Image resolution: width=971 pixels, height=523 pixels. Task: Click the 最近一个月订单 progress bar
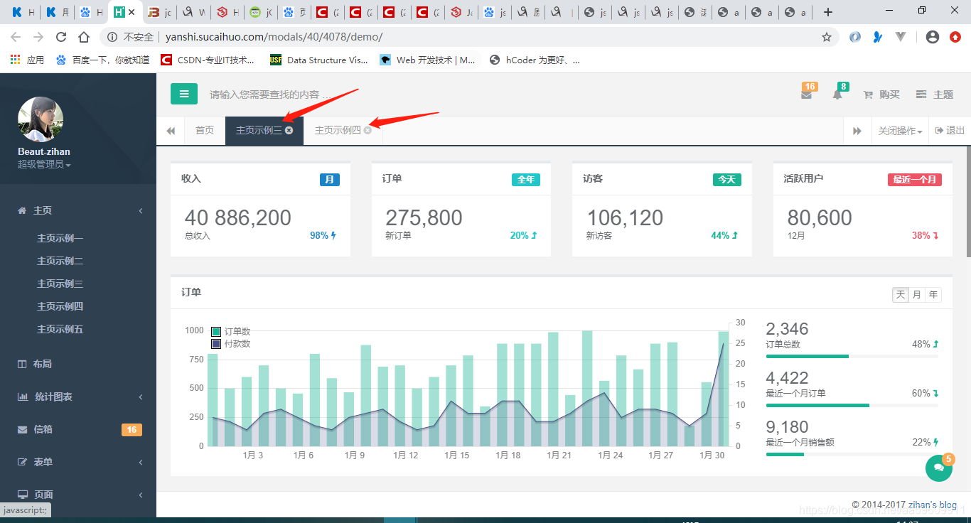coord(852,405)
